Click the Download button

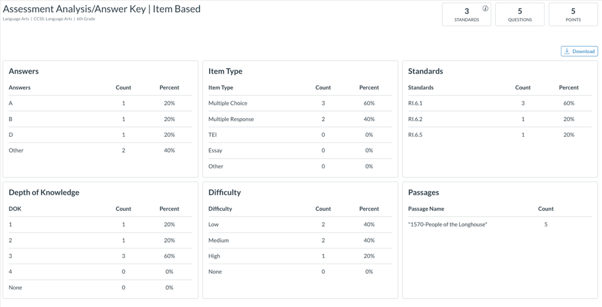[x=579, y=51]
